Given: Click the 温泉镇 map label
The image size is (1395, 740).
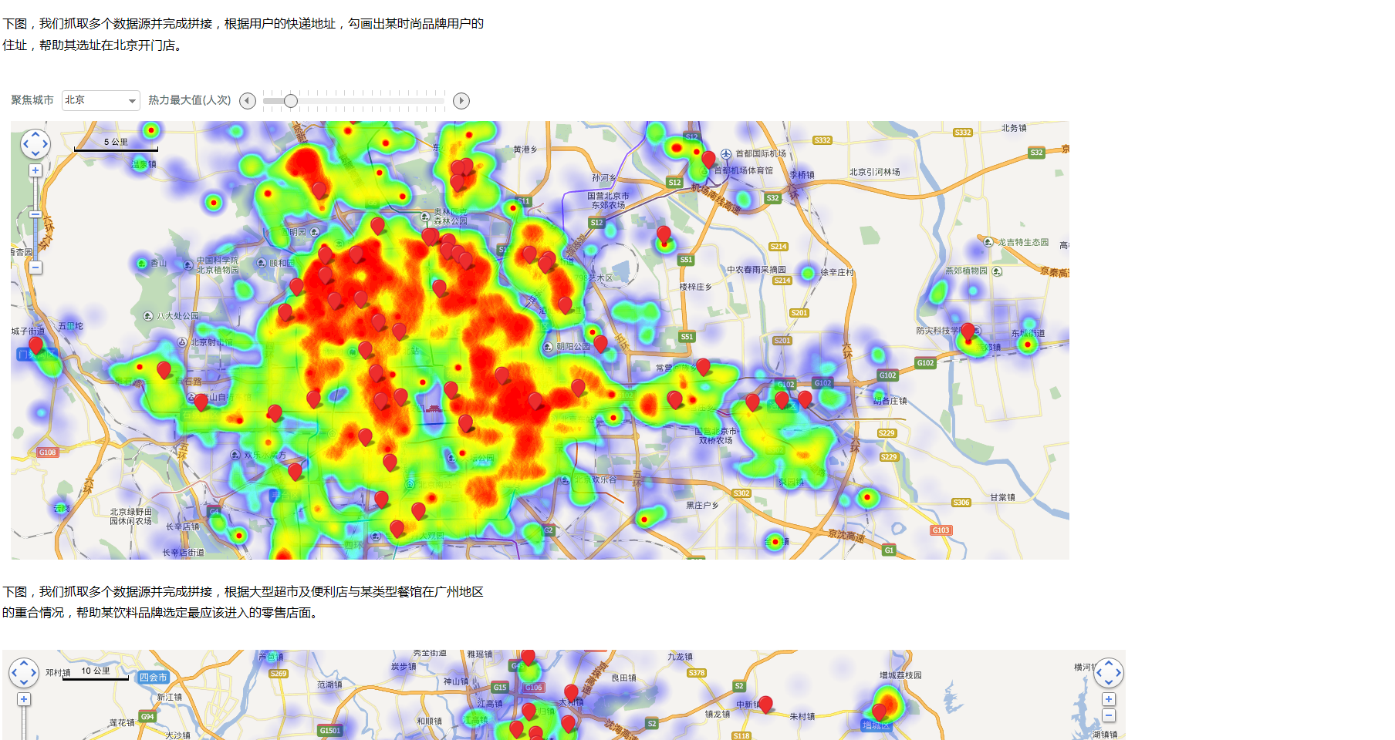Looking at the screenshot, I should click(x=144, y=164).
